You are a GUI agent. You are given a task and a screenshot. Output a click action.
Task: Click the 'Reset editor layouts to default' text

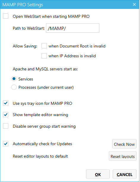coord(40,156)
